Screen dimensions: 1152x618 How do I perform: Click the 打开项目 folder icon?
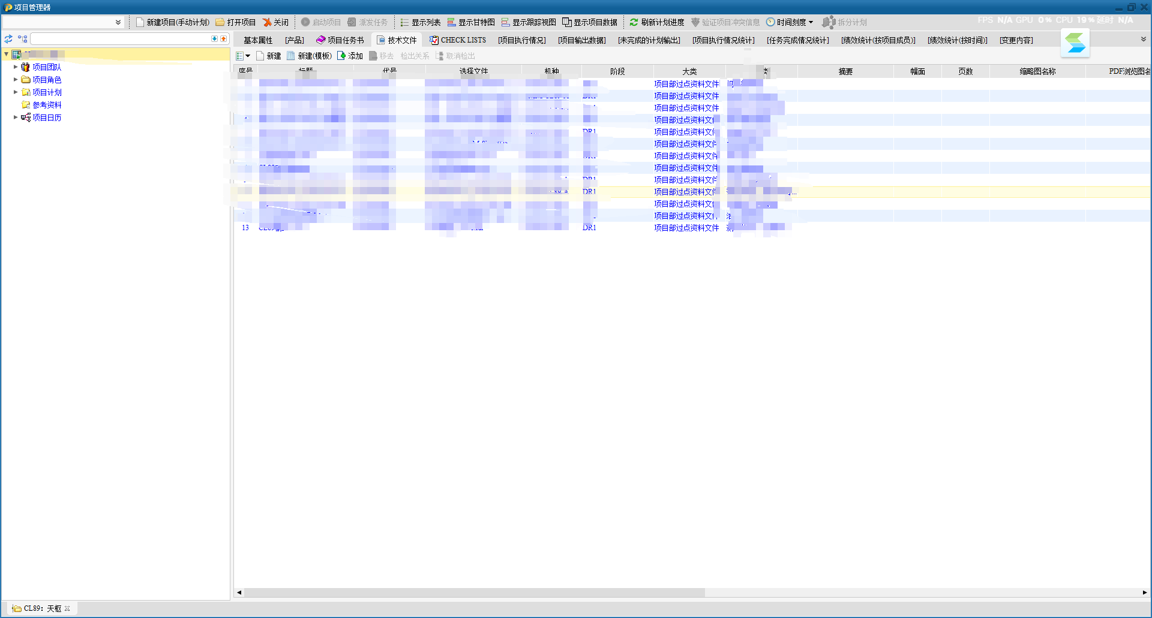(x=220, y=22)
